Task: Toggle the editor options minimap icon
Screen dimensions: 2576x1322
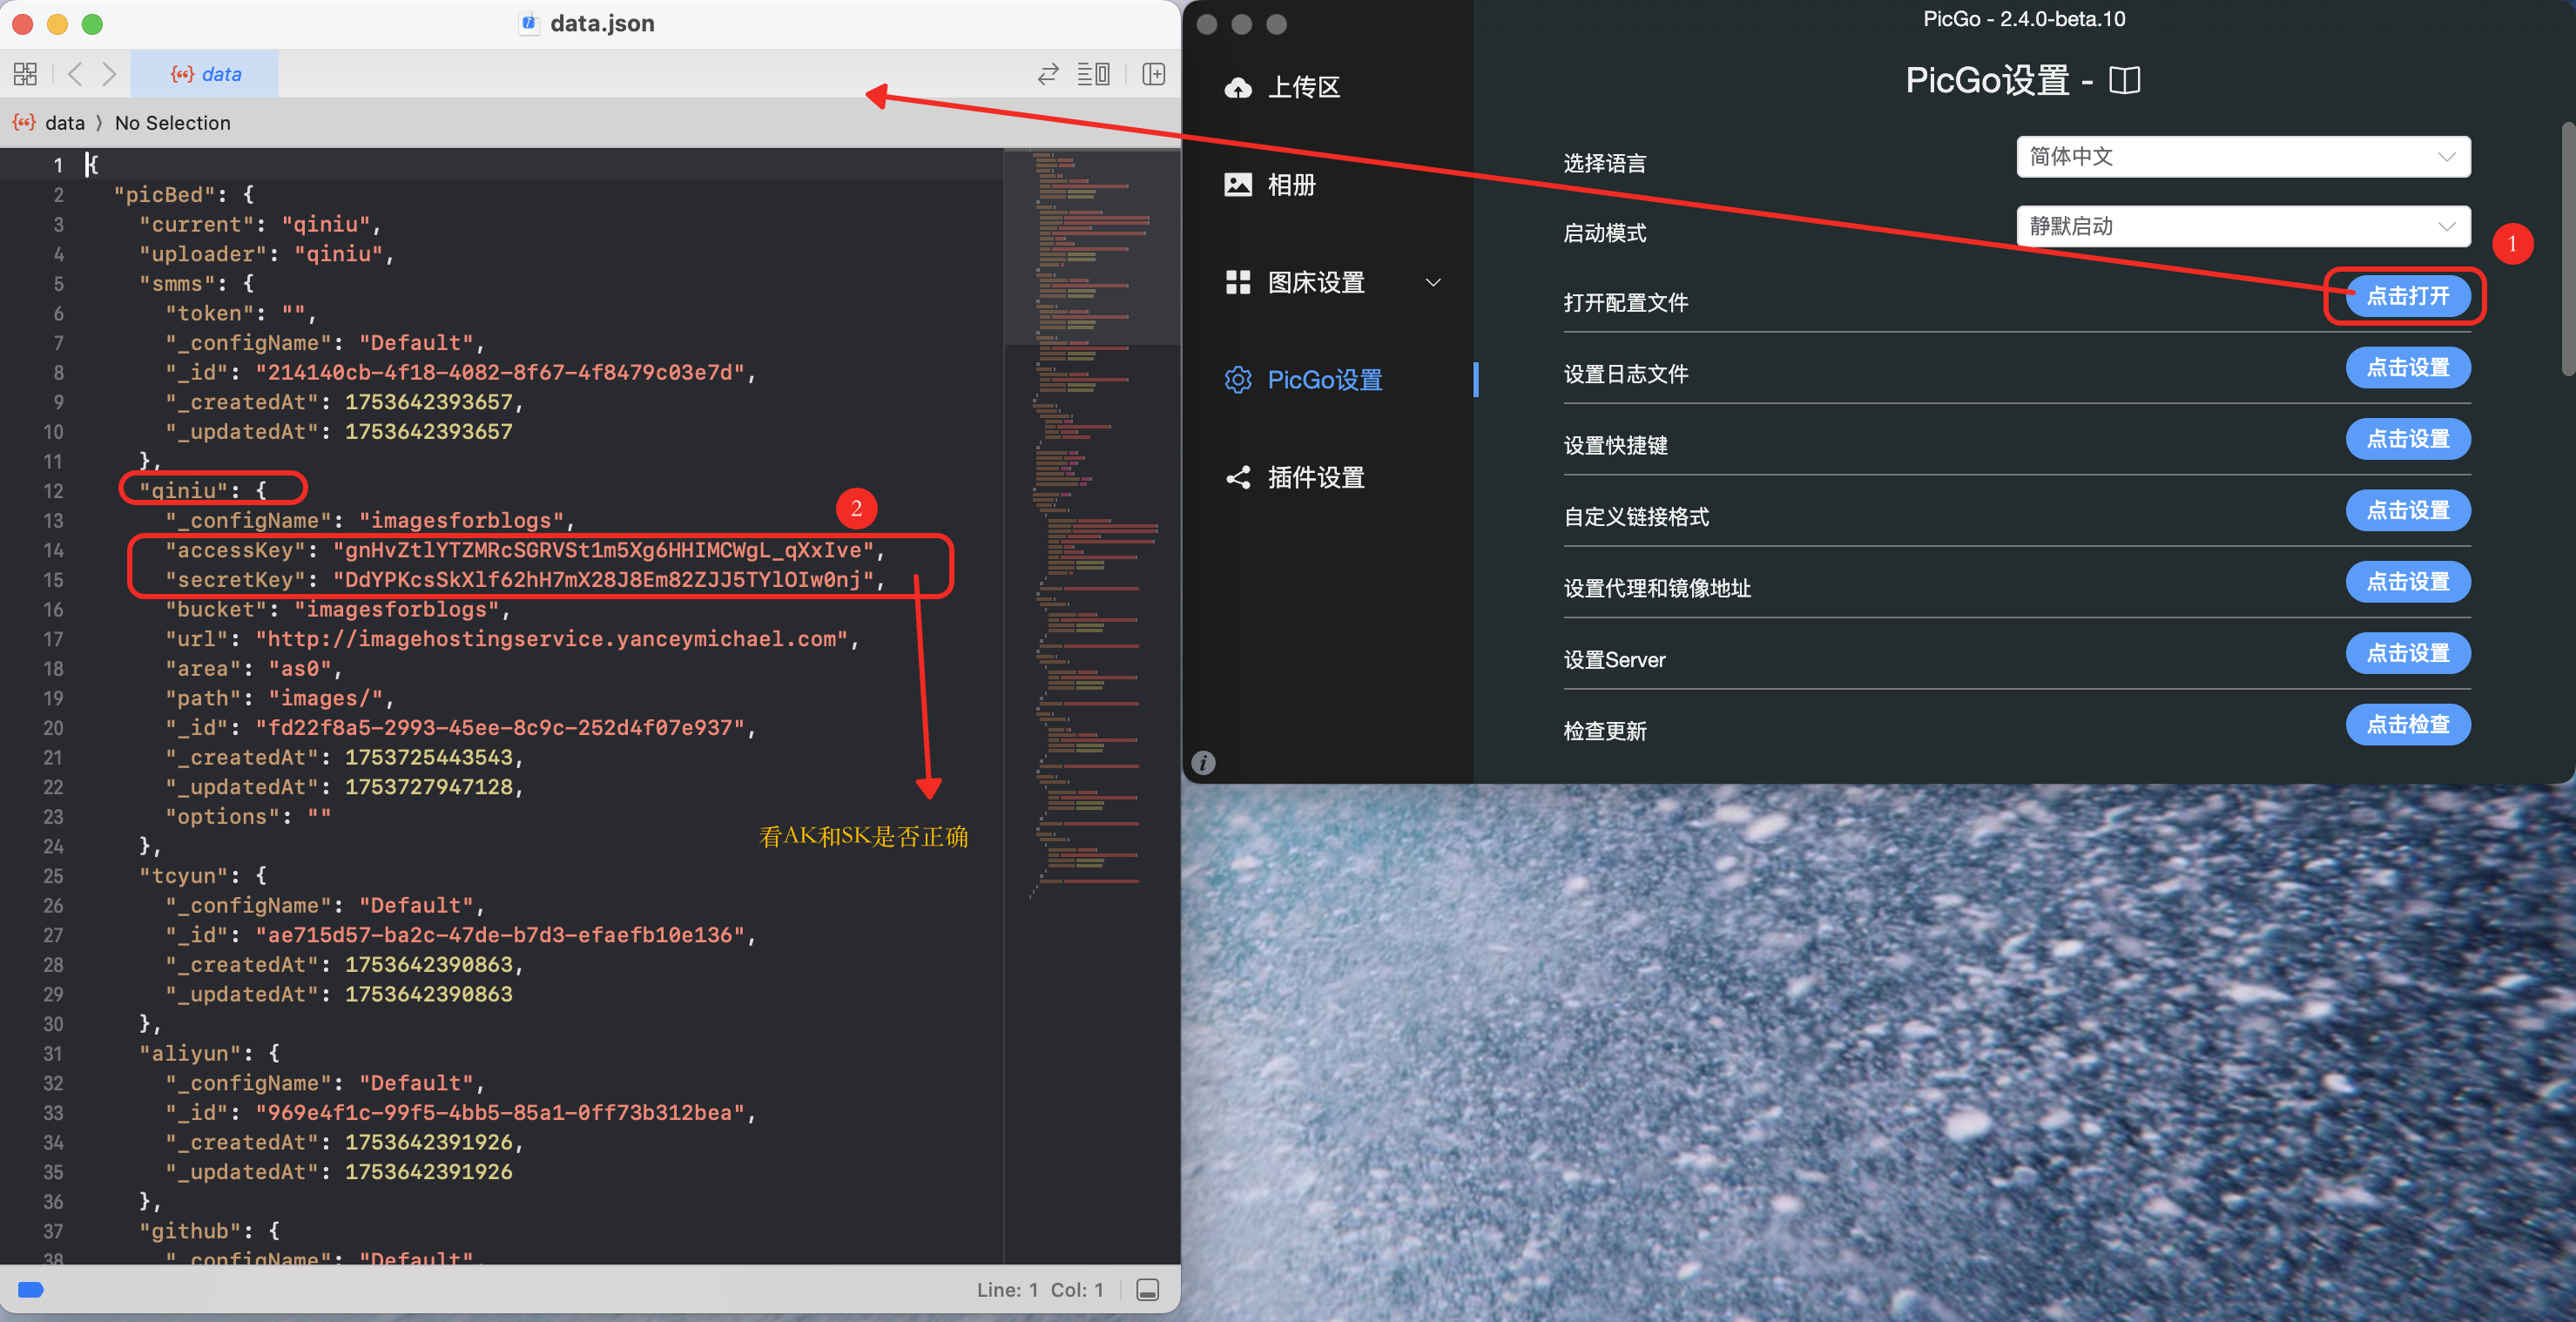Action: [x=1093, y=74]
